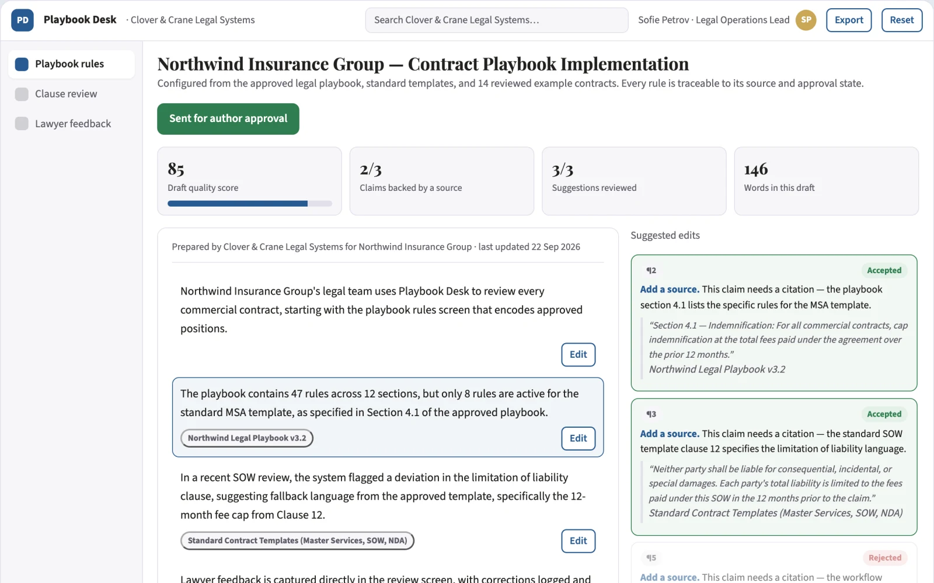Click the Accepted badge on ¶2
934x583 pixels.
click(884, 271)
